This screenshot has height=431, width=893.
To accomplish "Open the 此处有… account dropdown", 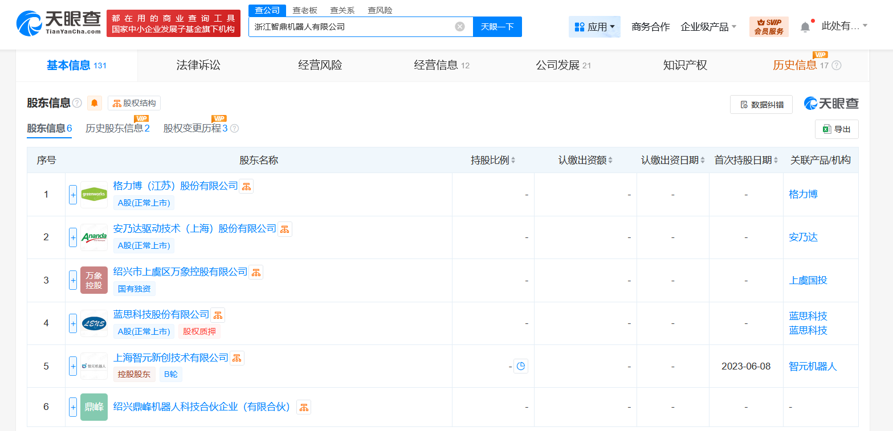I will (845, 26).
